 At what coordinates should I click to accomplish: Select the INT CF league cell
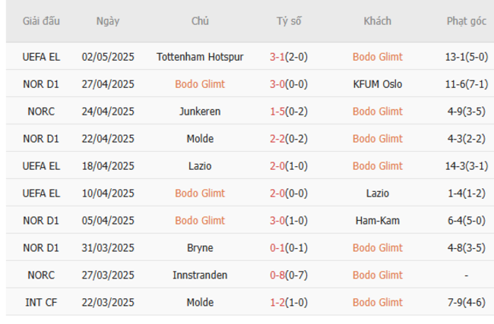click(x=42, y=303)
